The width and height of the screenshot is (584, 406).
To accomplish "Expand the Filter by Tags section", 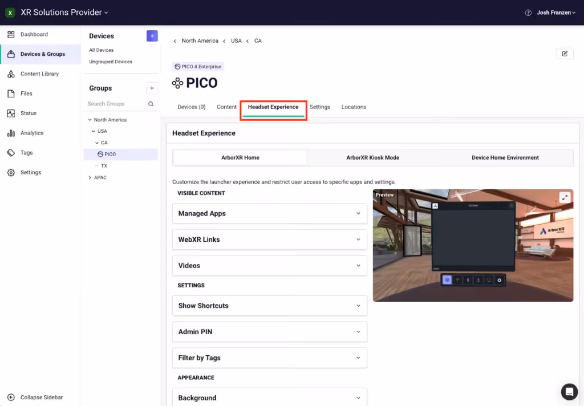I will coord(270,358).
